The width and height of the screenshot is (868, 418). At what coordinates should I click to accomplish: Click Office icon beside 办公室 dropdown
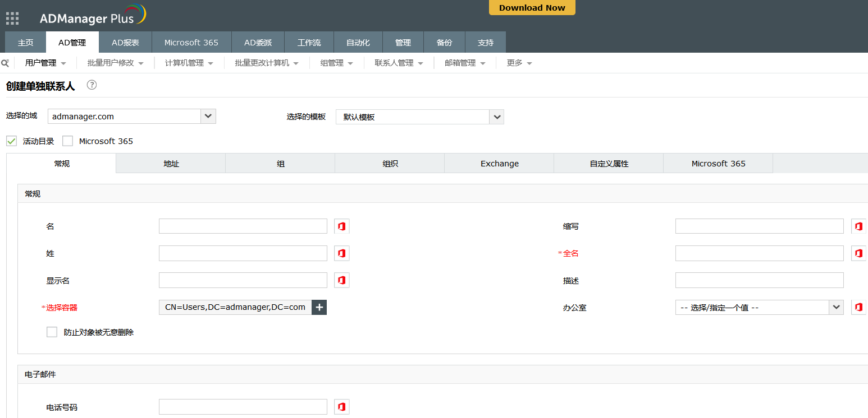858,307
